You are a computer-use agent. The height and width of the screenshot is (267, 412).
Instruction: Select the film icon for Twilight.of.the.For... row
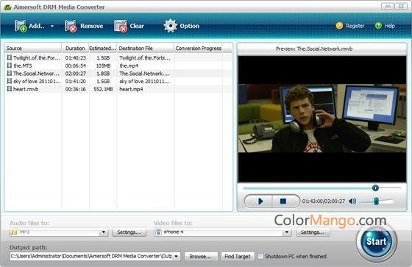[x=10, y=57]
